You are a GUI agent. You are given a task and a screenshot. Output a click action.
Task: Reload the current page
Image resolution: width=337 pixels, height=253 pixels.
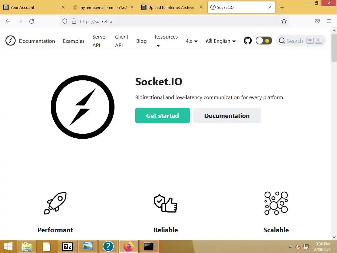coord(32,21)
